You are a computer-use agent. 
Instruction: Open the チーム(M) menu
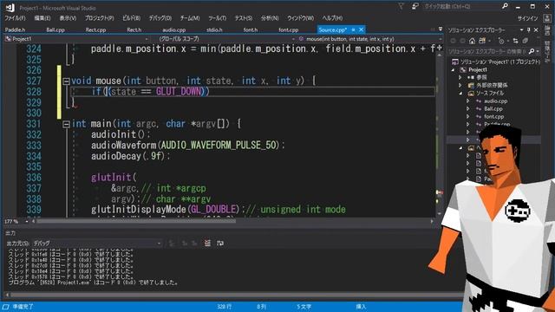[190, 17]
